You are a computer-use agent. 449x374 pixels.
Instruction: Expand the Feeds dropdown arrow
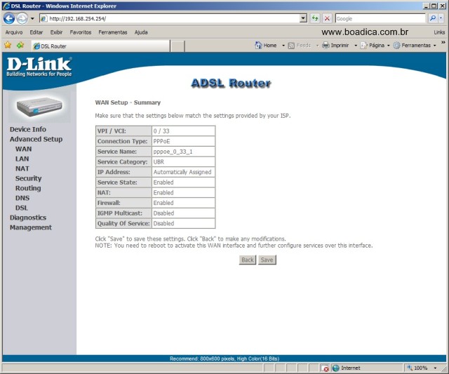tap(317, 46)
